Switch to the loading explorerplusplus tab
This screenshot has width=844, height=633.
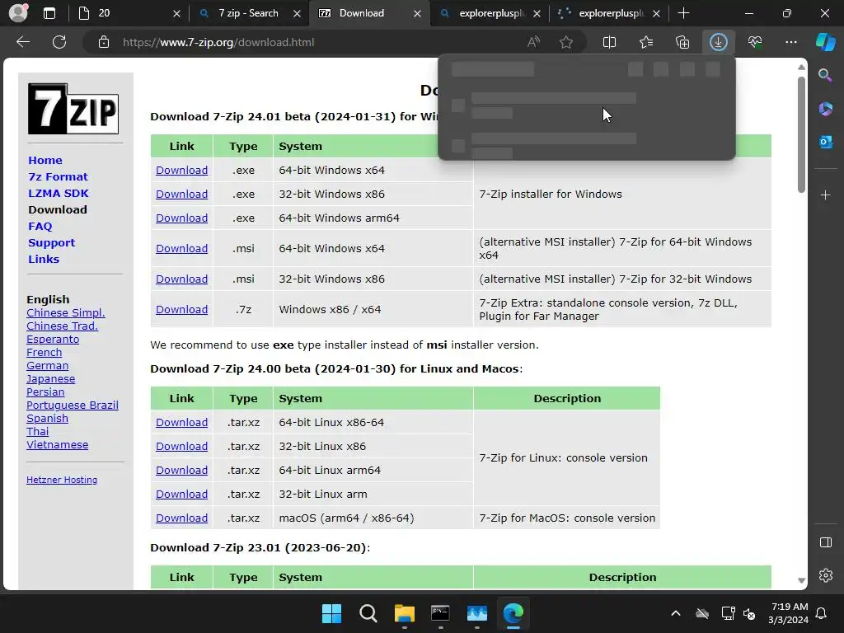[609, 13]
